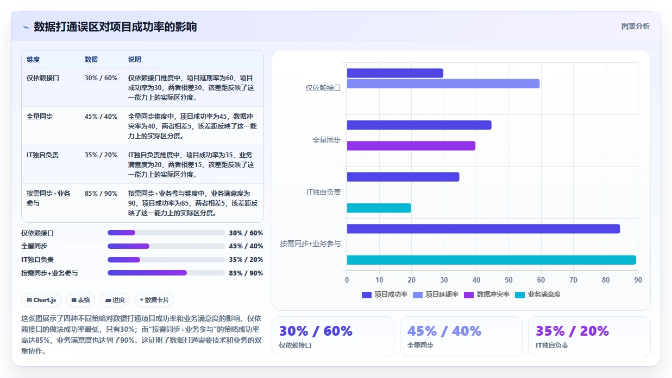Click table value 85% / 90%
Image resolution: width=672 pixels, height=378 pixels.
tap(101, 194)
